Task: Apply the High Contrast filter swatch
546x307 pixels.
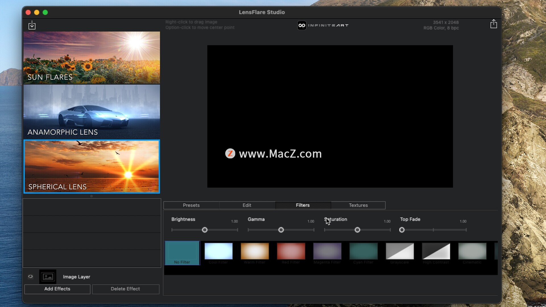Action: click(436, 251)
